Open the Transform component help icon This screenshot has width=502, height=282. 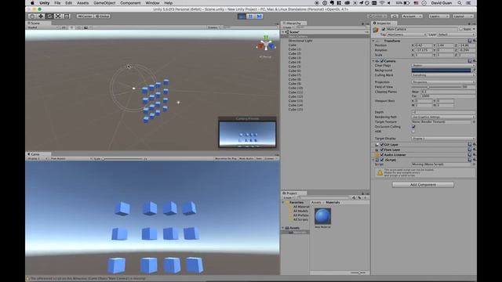tap(470, 41)
